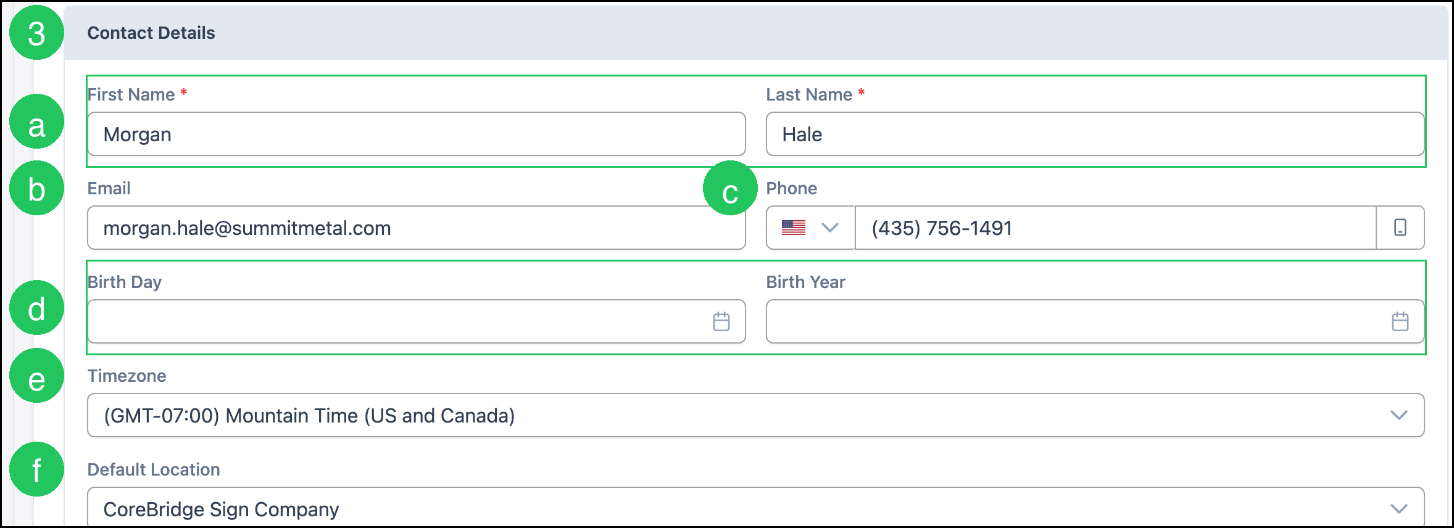Click the mobile phone icon in Phone field

pos(1400,228)
